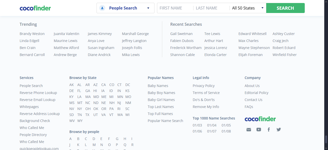Click the person icon beside People Search
Image resolution: width=328 pixels, height=150 pixels.
coord(102,8)
